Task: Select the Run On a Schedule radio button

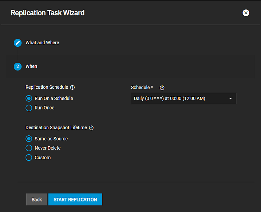Action: [29, 99]
